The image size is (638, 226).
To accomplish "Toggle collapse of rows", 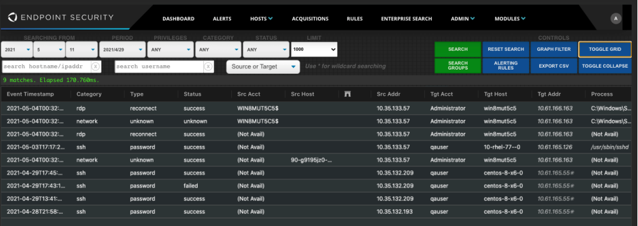I will (x=605, y=66).
